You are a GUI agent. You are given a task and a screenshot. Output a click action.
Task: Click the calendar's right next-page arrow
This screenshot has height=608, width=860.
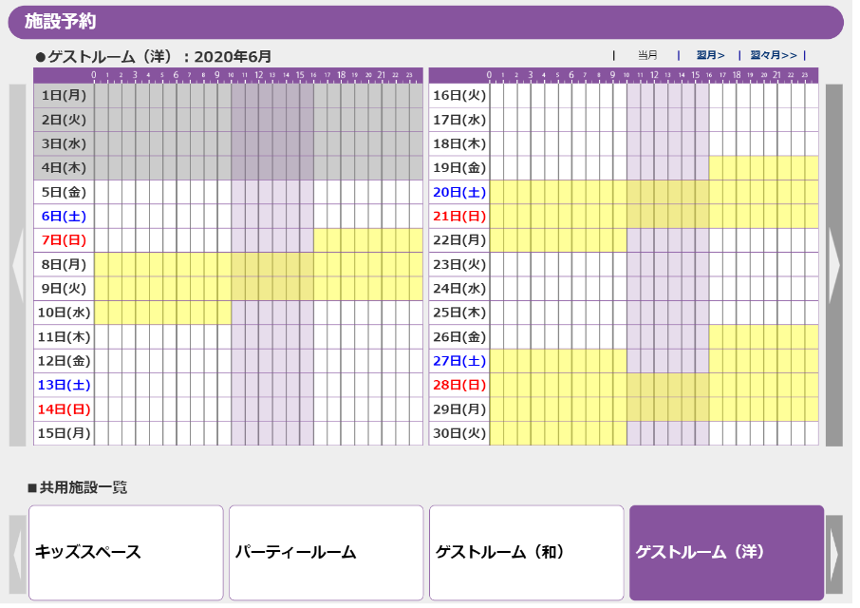(x=833, y=265)
